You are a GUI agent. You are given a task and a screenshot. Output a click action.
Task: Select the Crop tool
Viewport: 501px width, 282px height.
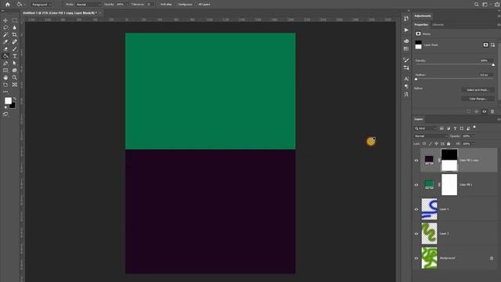(x=14, y=34)
